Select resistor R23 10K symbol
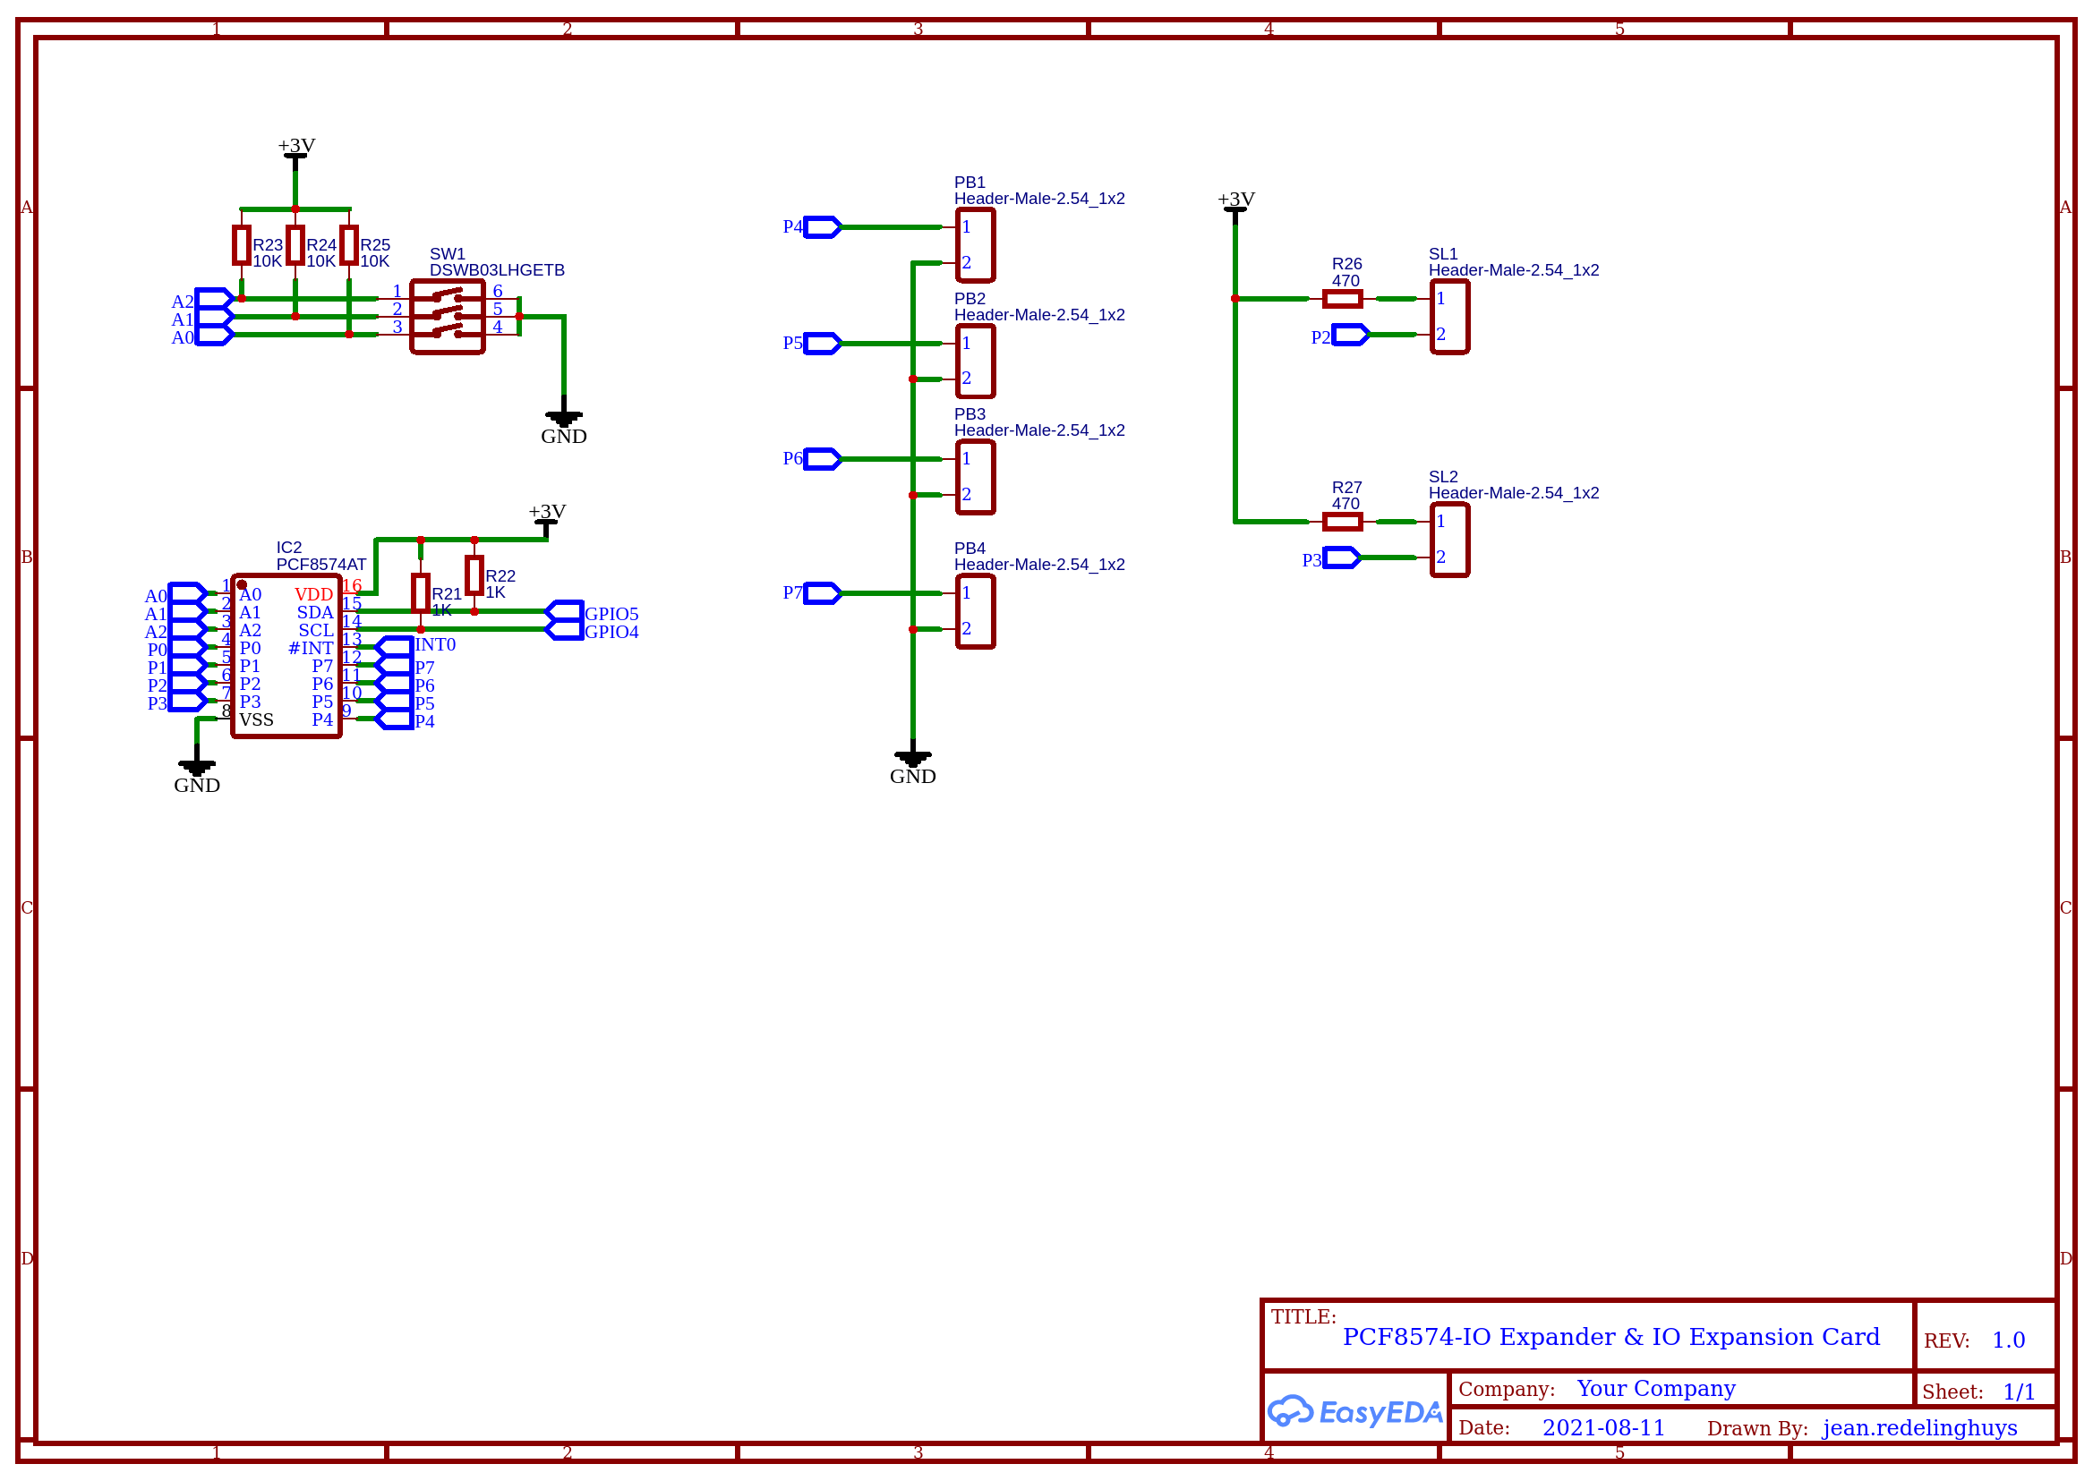2093x1481 pixels. pos(241,245)
